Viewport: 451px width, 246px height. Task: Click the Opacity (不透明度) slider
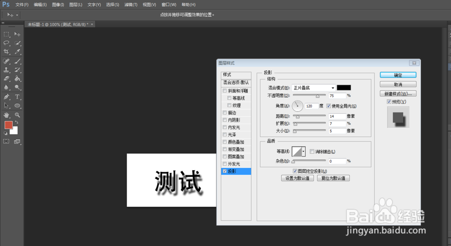[309, 96]
